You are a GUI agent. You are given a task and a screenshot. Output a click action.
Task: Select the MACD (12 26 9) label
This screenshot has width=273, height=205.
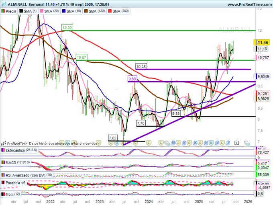coord(18,163)
